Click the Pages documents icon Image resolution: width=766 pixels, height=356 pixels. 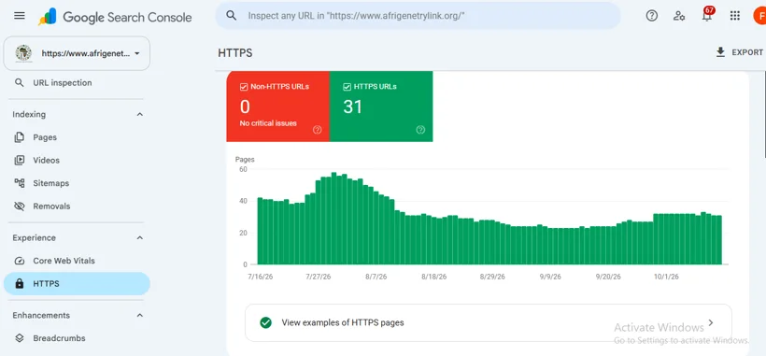pos(19,137)
